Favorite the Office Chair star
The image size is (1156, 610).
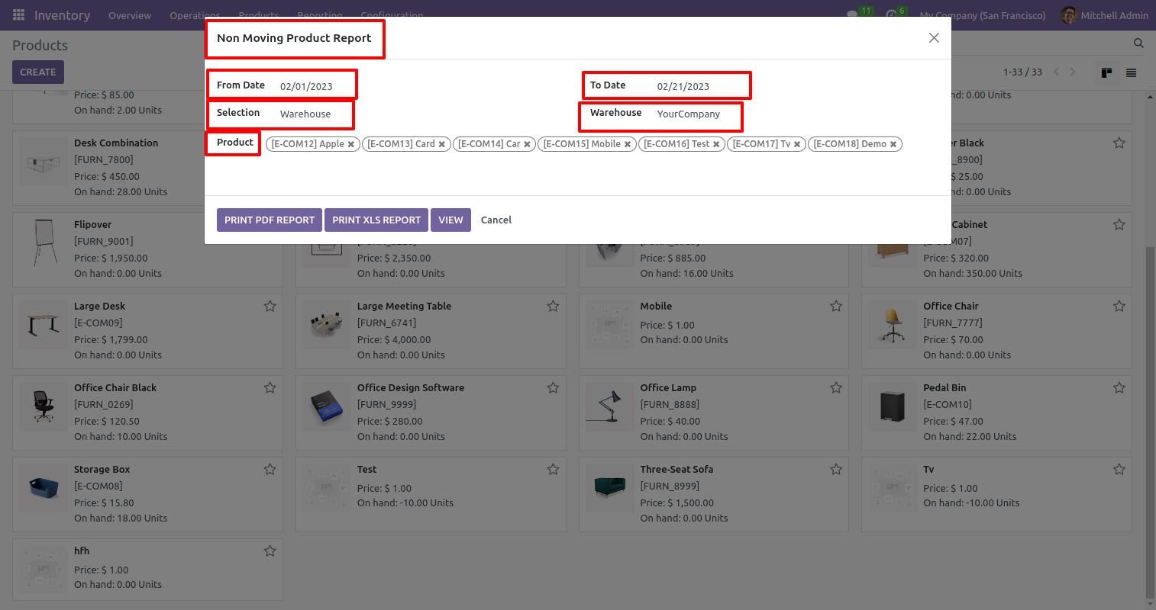coord(1119,306)
